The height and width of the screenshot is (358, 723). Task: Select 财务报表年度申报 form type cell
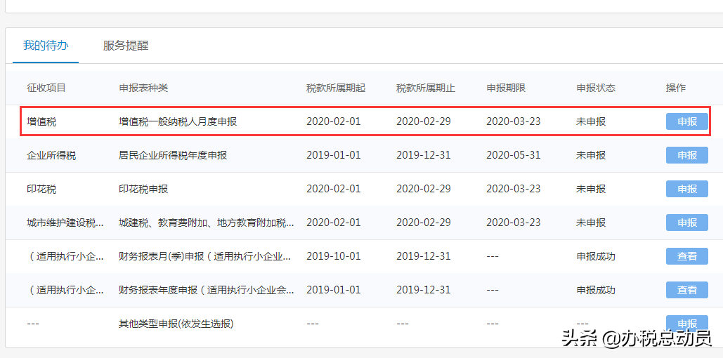coord(207,290)
